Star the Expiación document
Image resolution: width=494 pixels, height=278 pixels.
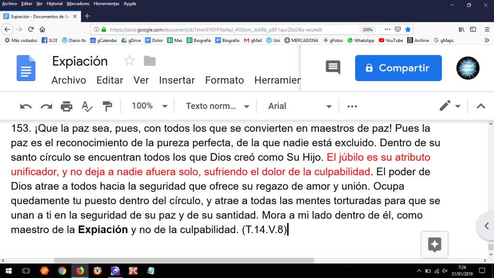click(128, 60)
